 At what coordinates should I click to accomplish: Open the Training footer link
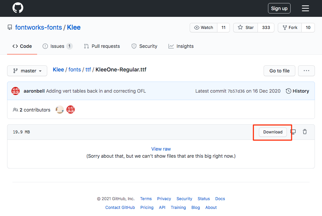pyautogui.click(x=178, y=208)
